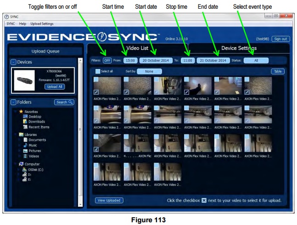Click the Recent Items icon
The width and height of the screenshot is (297, 225).
pyautogui.click(x=25, y=127)
